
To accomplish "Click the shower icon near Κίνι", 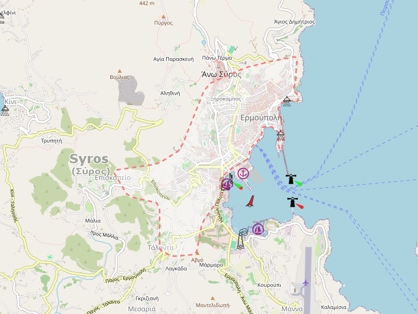I will 5,110.
